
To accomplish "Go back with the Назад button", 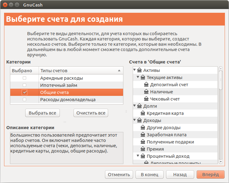I will [180, 175].
